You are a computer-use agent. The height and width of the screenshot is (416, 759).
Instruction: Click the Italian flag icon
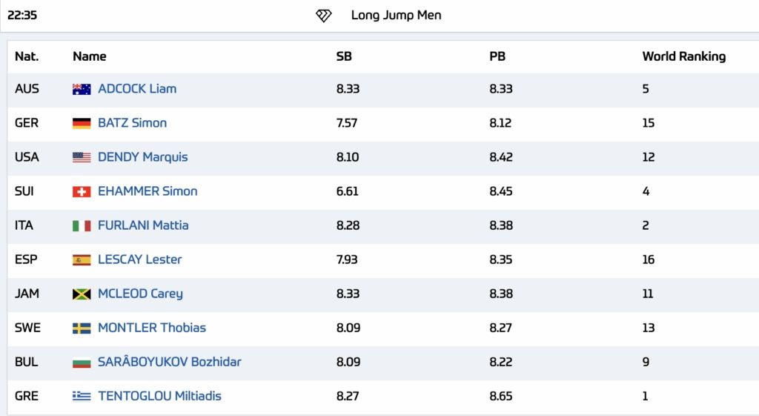(x=82, y=225)
